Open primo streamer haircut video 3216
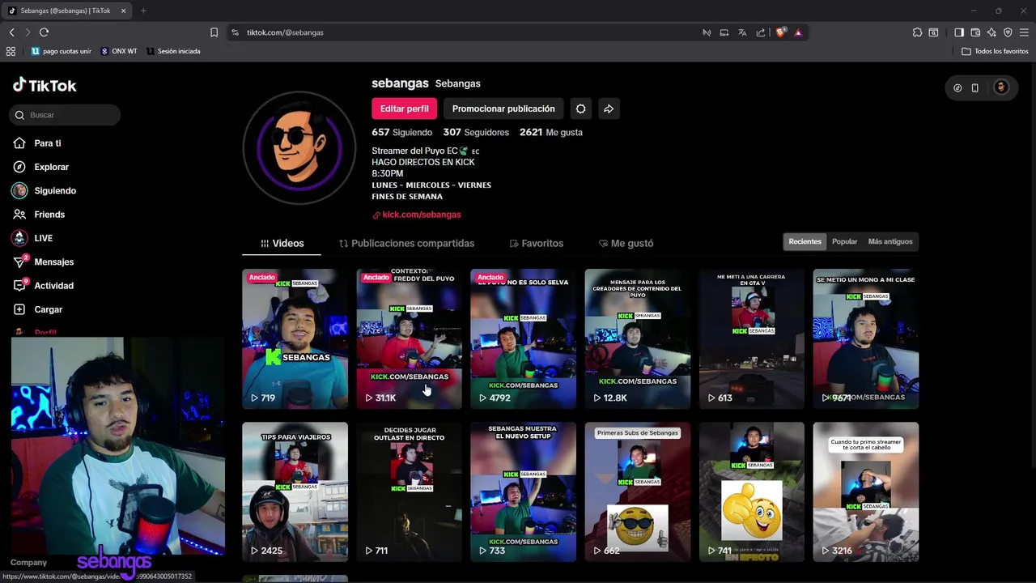Screen dimensions: 1036x583 [x=866, y=492]
